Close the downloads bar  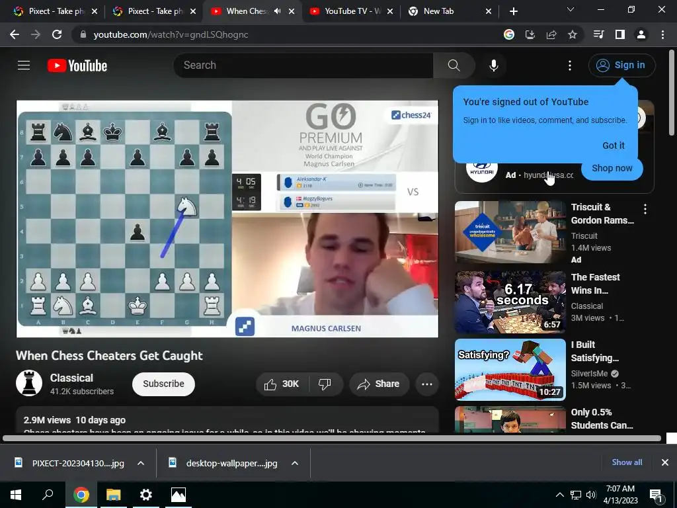(665, 462)
